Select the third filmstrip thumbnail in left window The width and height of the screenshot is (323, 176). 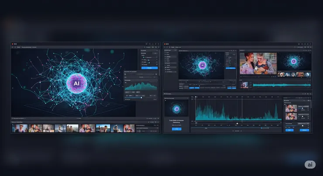[x=48, y=129]
